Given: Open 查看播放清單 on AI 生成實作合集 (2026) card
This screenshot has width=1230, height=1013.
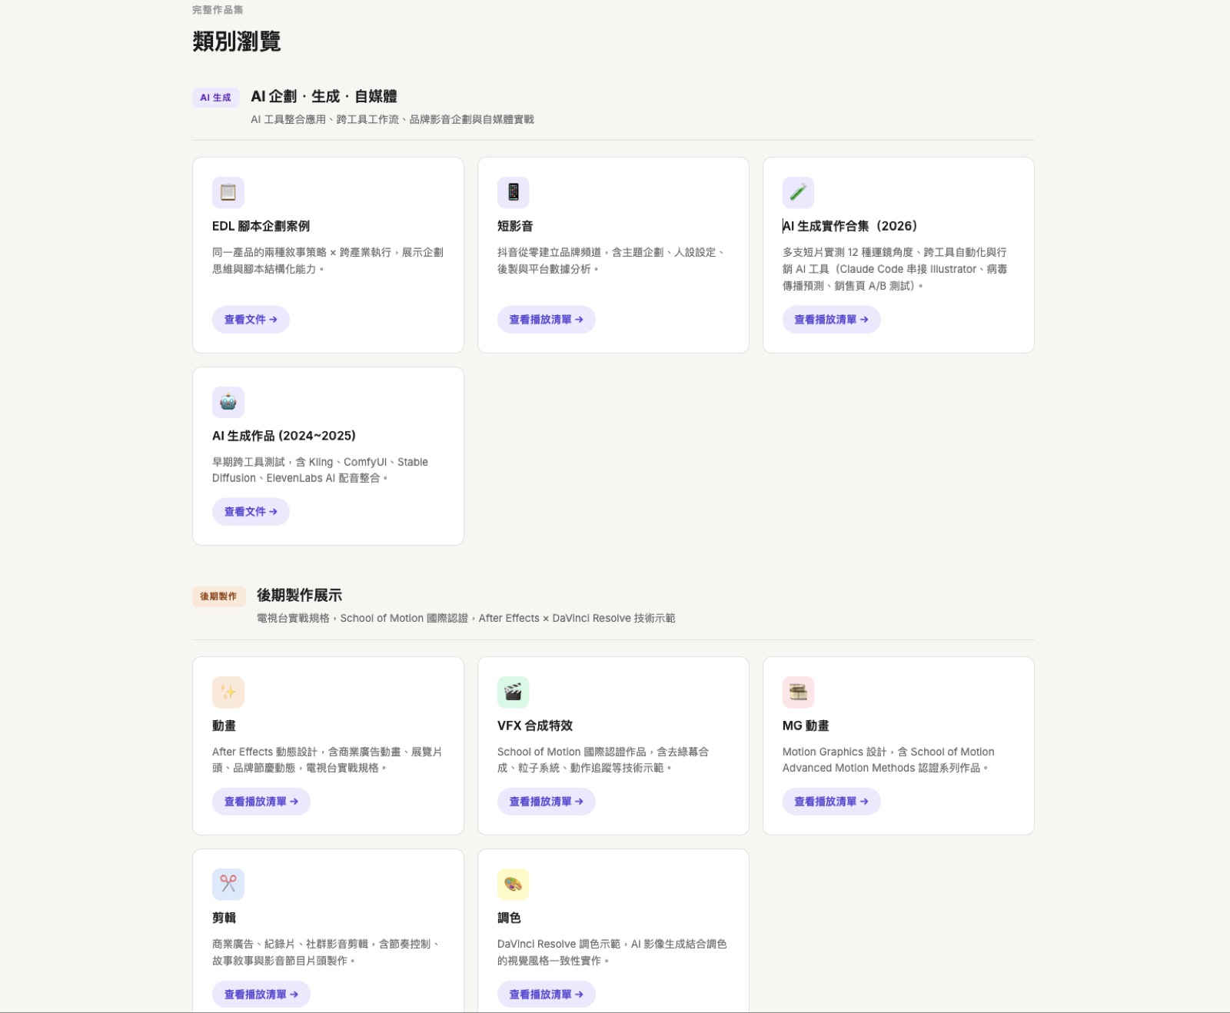Looking at the screenshot, I should click(x=832, y=320).
